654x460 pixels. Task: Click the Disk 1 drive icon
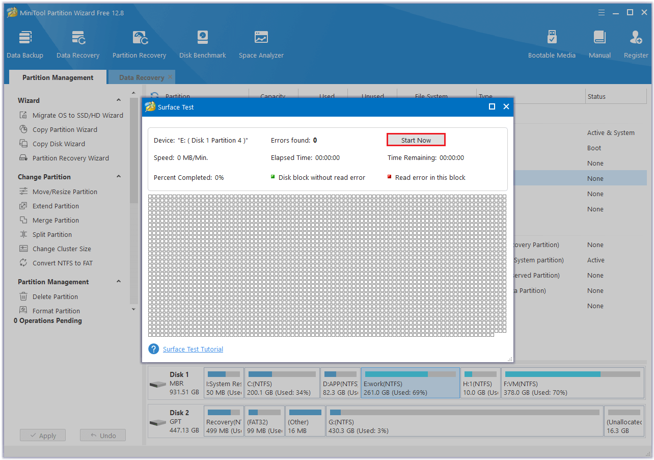158,384
